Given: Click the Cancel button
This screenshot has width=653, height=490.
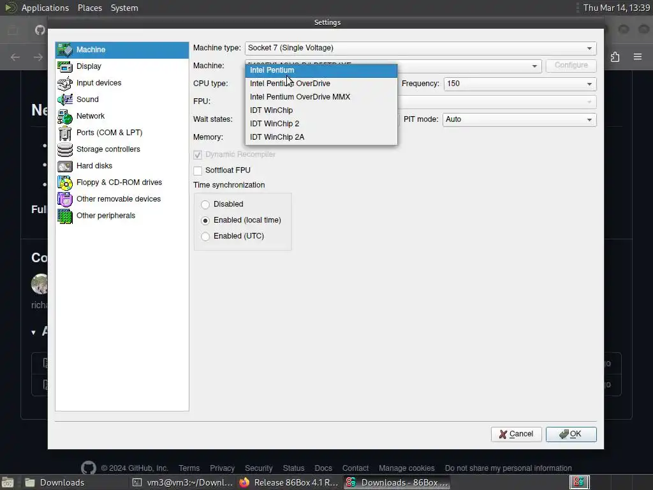Looking at the screenshot, I should point(516,434).
